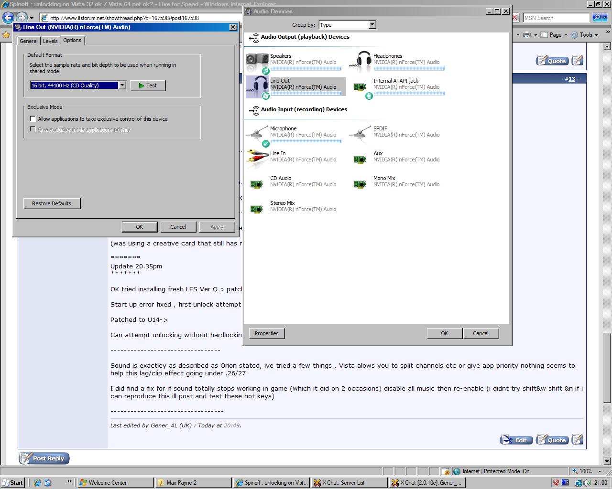Switch to the X-Chat [2.0.10c] taskbar window
Viewport: 612px width, 489px height.
pos(427,483)
